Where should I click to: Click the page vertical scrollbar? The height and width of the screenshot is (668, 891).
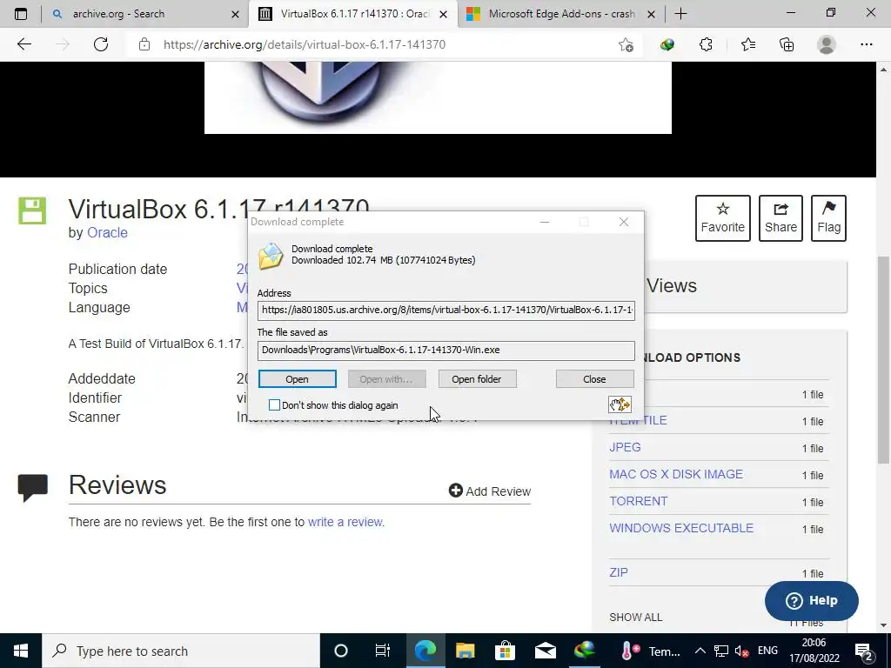pos(883,359)
